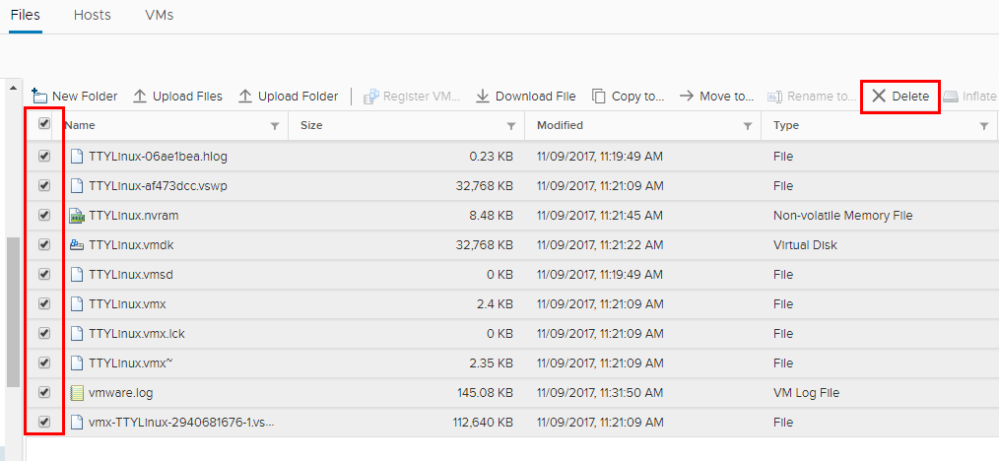Toggle the select-all header checkbox
The width and height of the screenshot is (999, 461).
[x=44, y=124]
